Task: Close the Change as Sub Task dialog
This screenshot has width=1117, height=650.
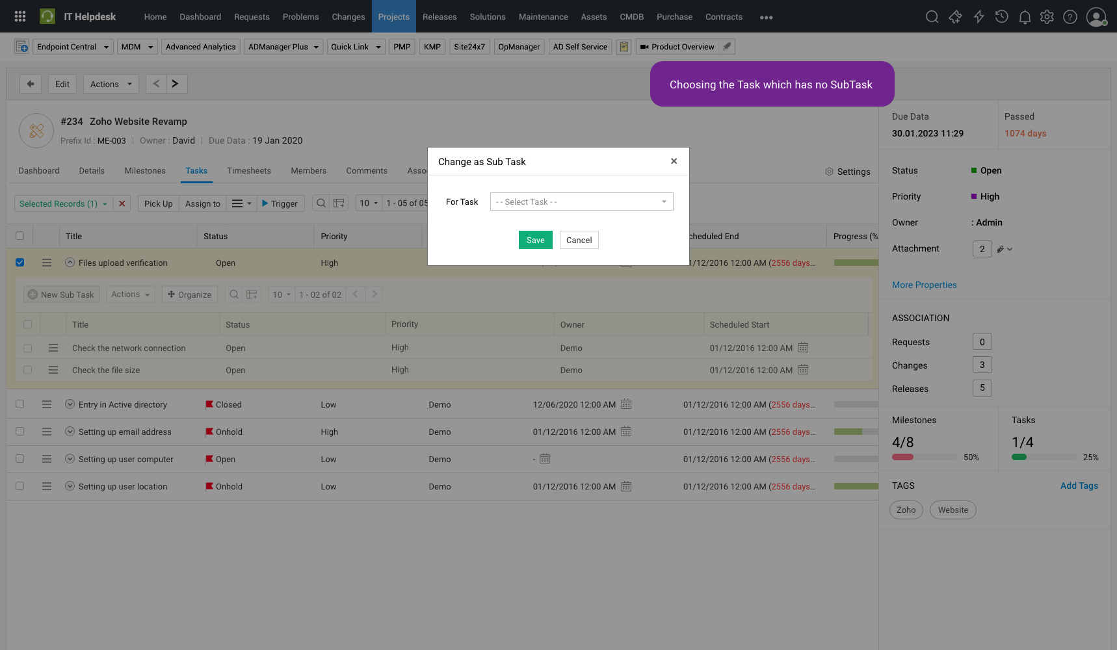Action: click(x=674, y=161)
